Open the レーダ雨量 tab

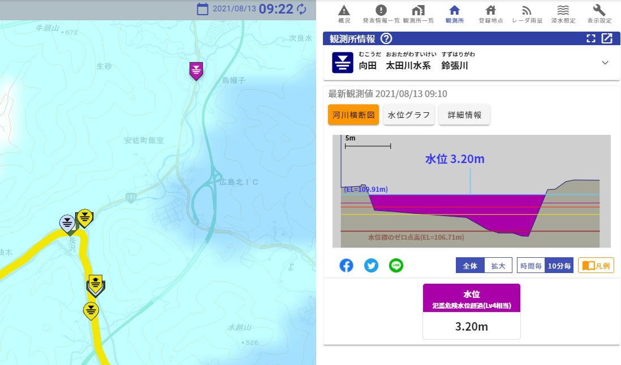click(x=527, y=14)
